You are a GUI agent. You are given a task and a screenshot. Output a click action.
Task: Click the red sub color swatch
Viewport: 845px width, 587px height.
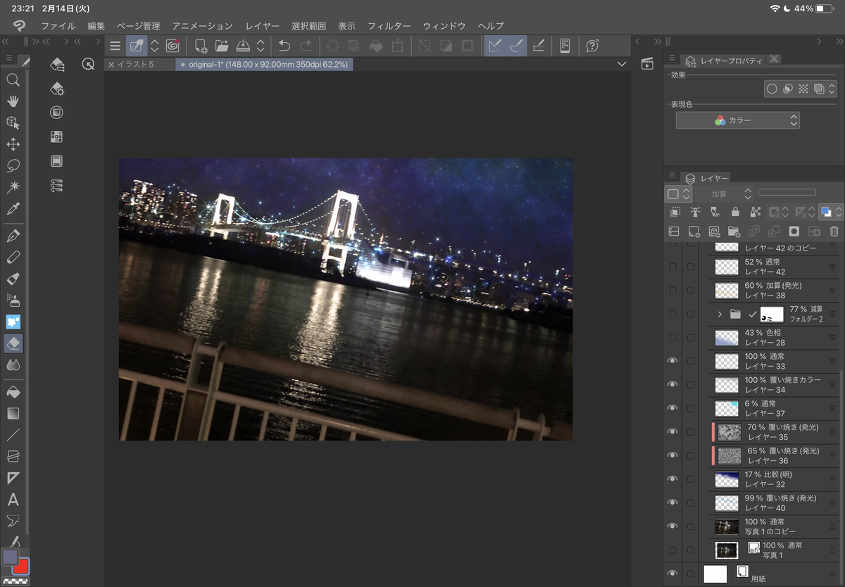coord(22,566)
